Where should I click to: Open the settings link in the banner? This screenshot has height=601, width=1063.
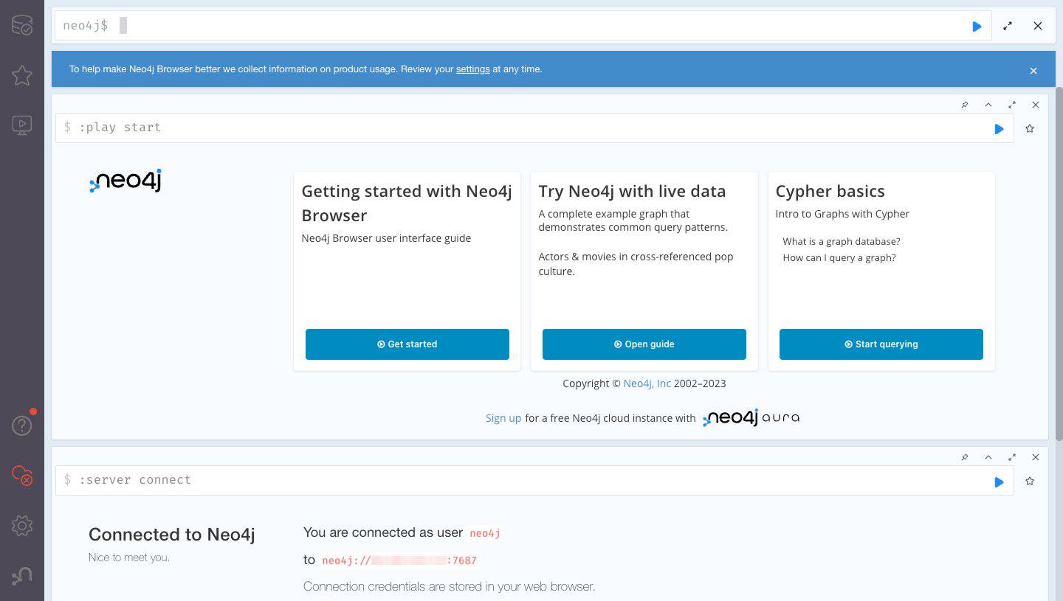pyautogui.click(x=472, y=69)
